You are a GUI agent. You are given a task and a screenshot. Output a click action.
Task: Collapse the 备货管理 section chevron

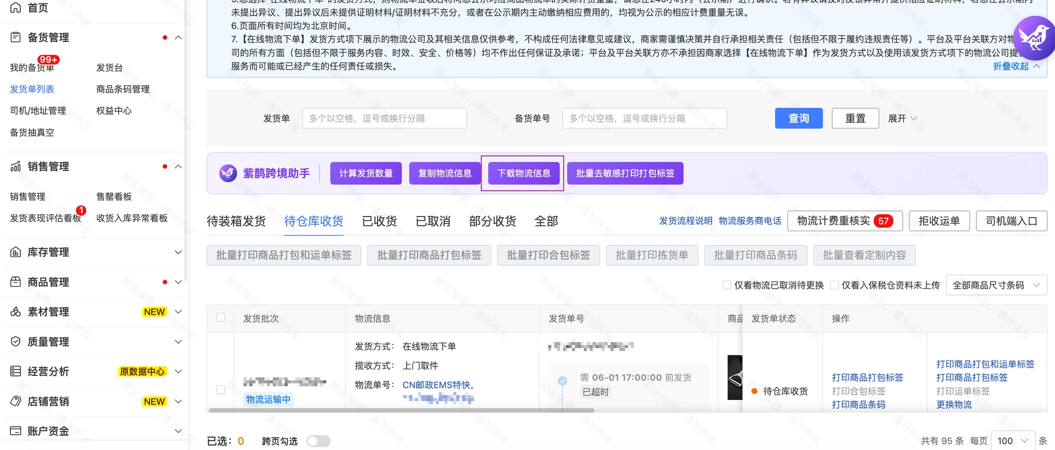(x=178, y=37)
